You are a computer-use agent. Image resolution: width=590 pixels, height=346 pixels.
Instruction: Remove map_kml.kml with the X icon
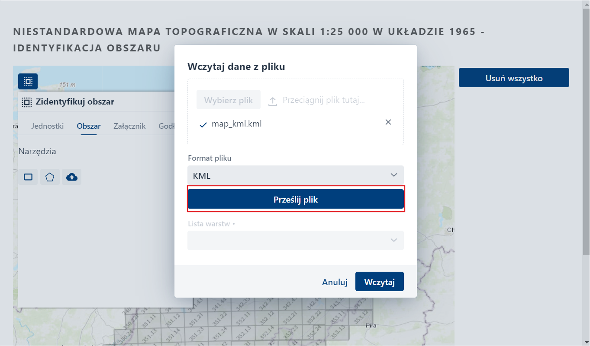click(x=388, y=122)
